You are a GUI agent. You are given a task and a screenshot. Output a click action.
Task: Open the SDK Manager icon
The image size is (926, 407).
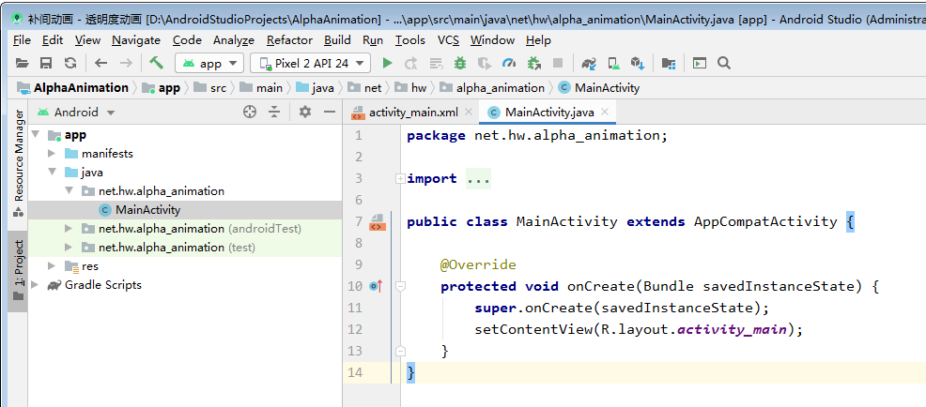click(638, 63)
